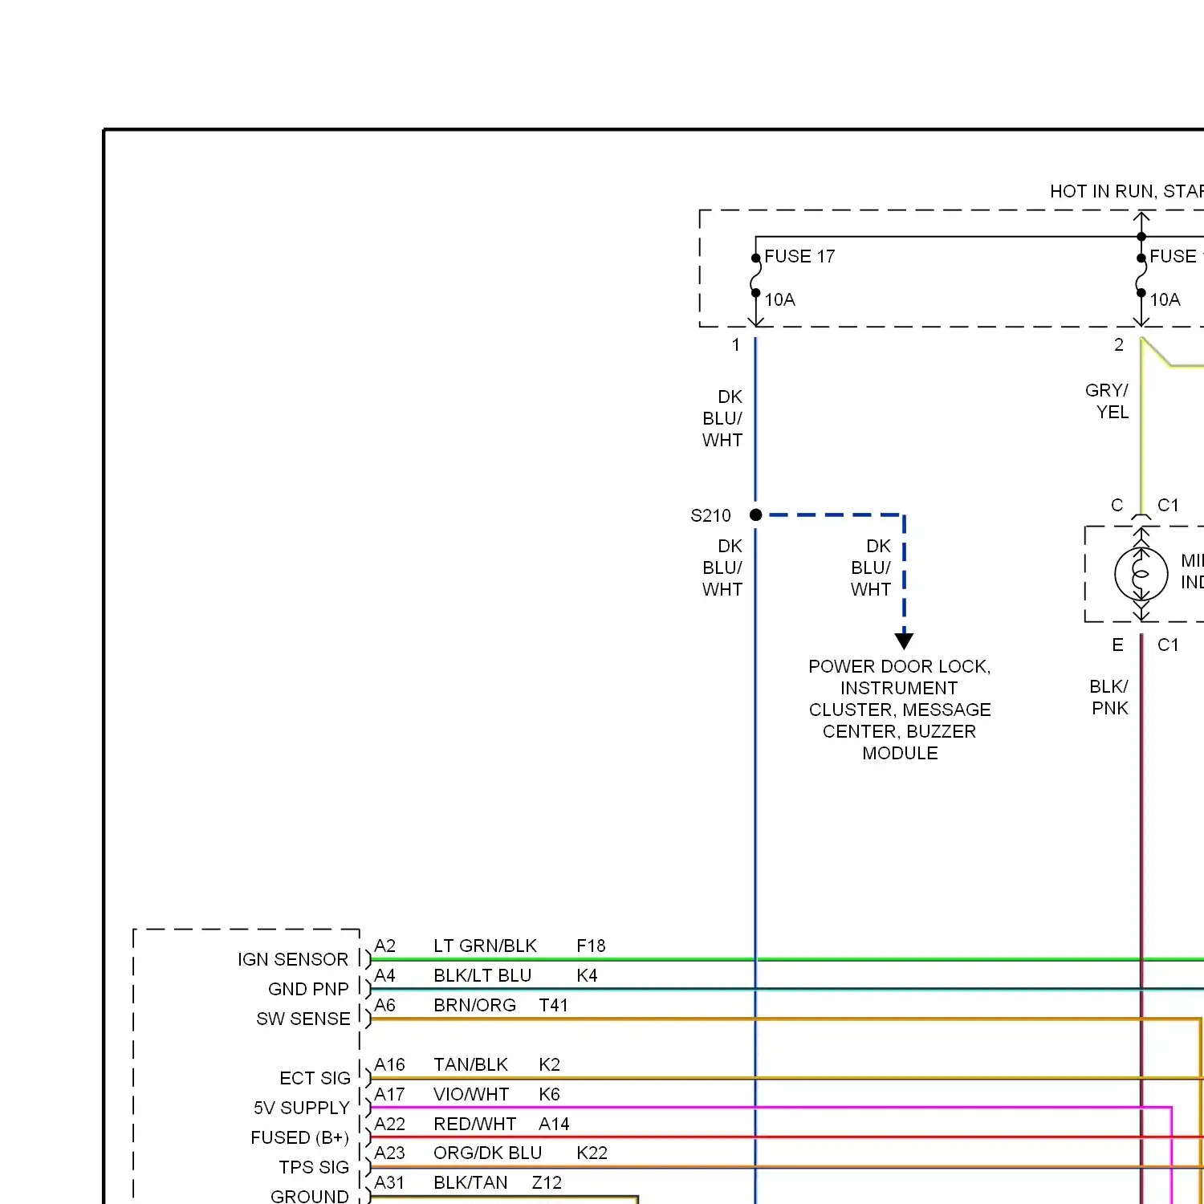Click the GRY/ YEL wire label
This screenshot has width=1204, height=1204.
1107,401
